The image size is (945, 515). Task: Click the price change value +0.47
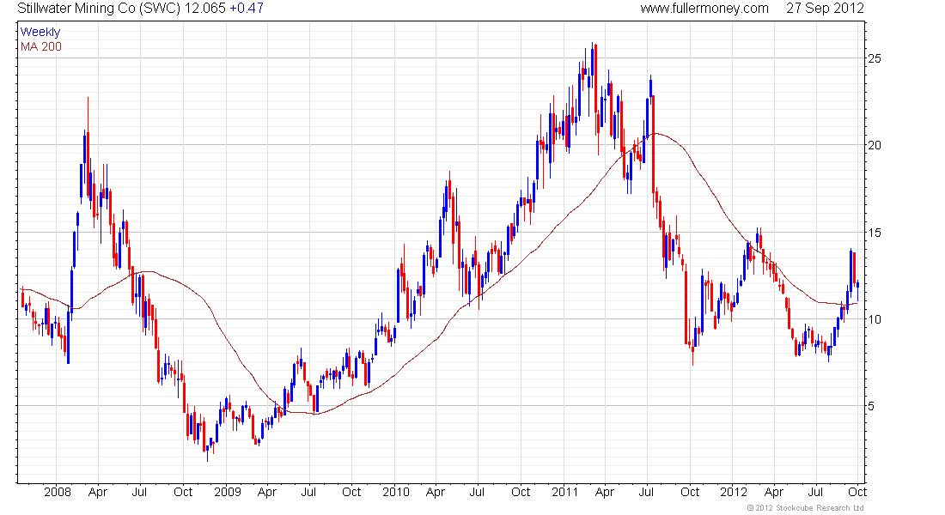click(247, 9)
